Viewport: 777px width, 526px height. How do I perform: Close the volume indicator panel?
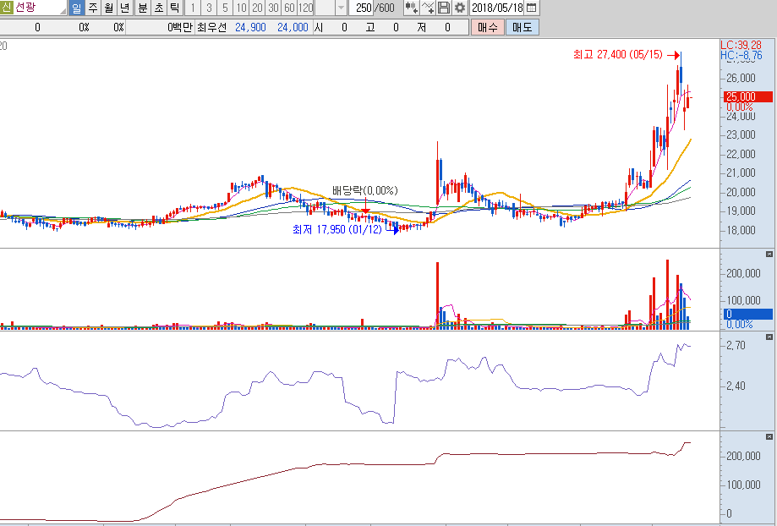click(769, 254)
